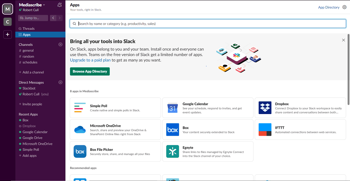Click Upgrade to a paid plan link
Image resolution: width=350 pixels, height=181 pixels.
click(x=90, y=60)
